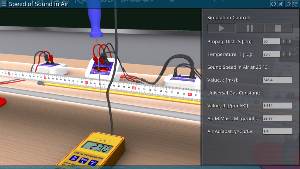The image size is (300, 169).
Task: Toggle the sound mute icon
Action: click(x=281, y=4)
